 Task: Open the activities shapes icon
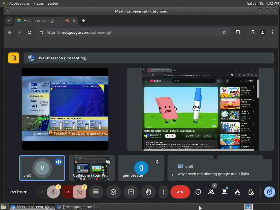pyautogui.click(x=238, y=192)
